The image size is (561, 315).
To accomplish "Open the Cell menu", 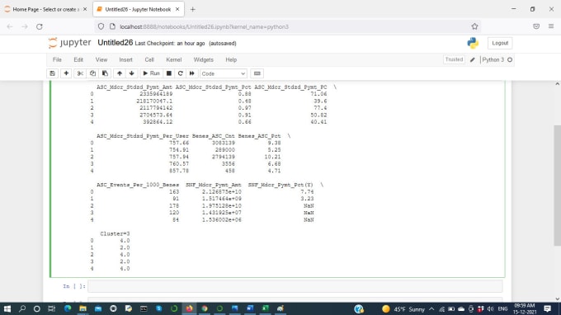I will pos(149,59).
